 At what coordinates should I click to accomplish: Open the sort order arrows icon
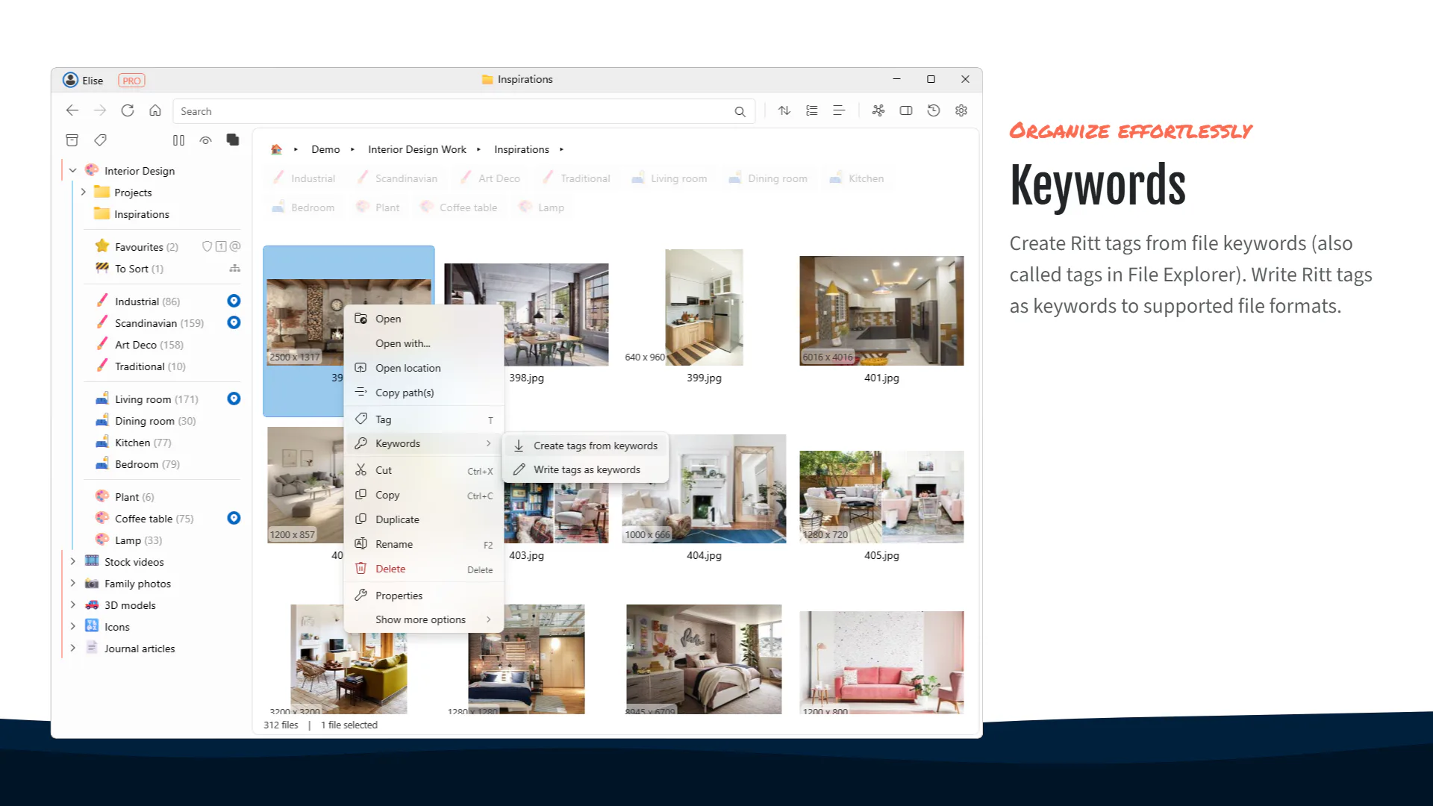[784, 110]
